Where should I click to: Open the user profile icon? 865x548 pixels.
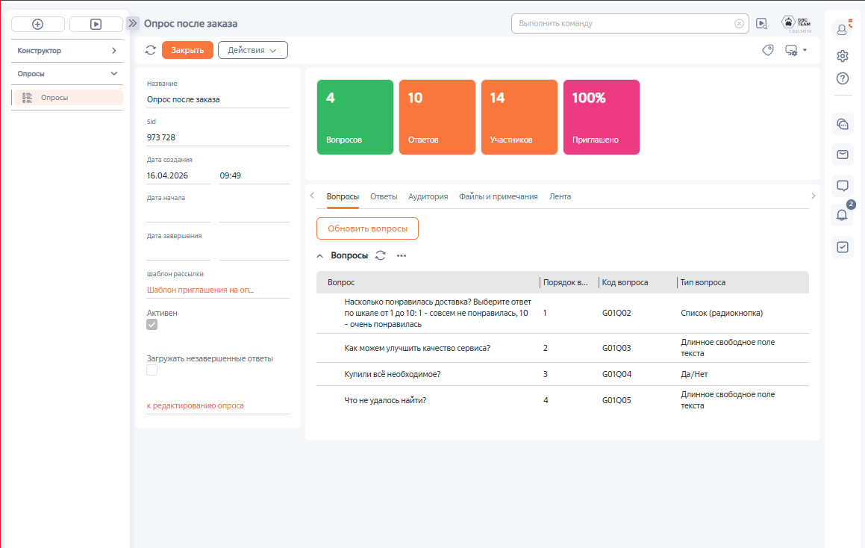tap(843, 29)
